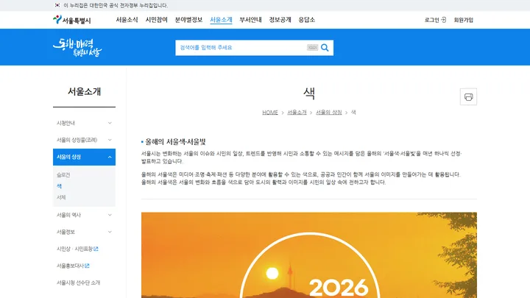Screen dimensions: 530x298
Task: Click the 로그인 link
Action: pyautogui.click(x=435, y=20)
